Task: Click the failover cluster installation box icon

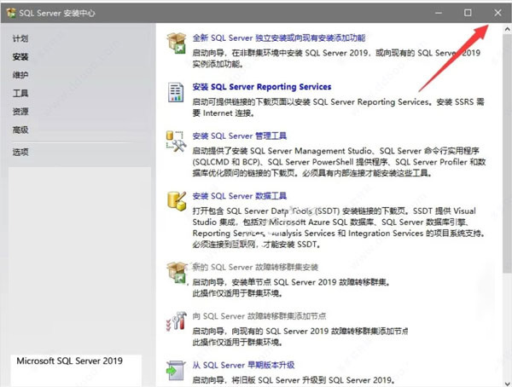Action: (x=177, y=272)
